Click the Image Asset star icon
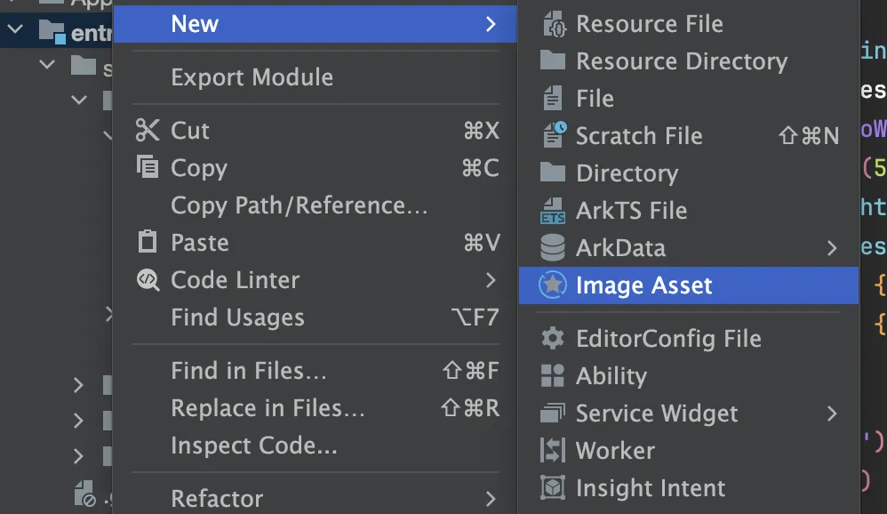The width and height of the screenshot is (887, 514). 553,285
